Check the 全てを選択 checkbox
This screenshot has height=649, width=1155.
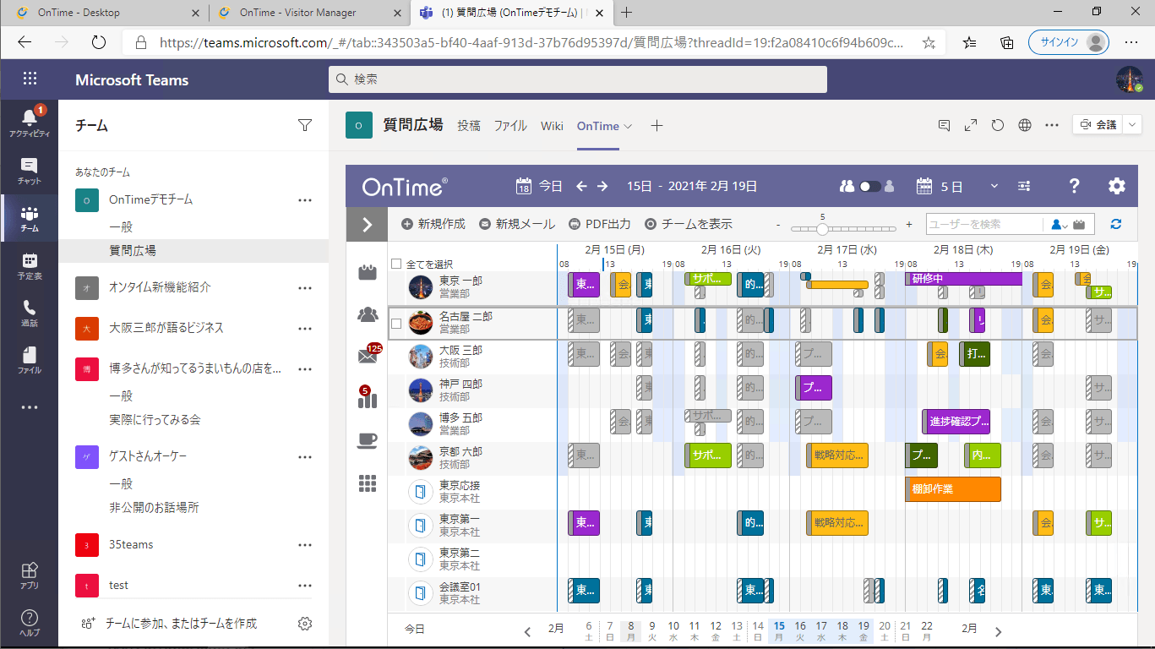tap(395, 263)
